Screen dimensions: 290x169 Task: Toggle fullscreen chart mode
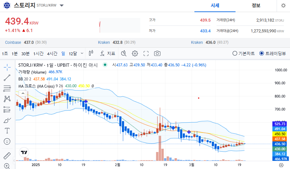pos(146,53)
